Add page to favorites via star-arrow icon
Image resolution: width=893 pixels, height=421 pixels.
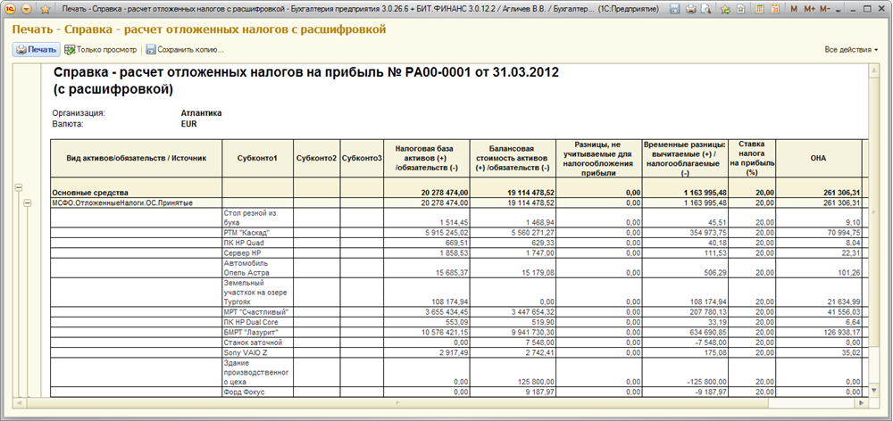point(725,9)
